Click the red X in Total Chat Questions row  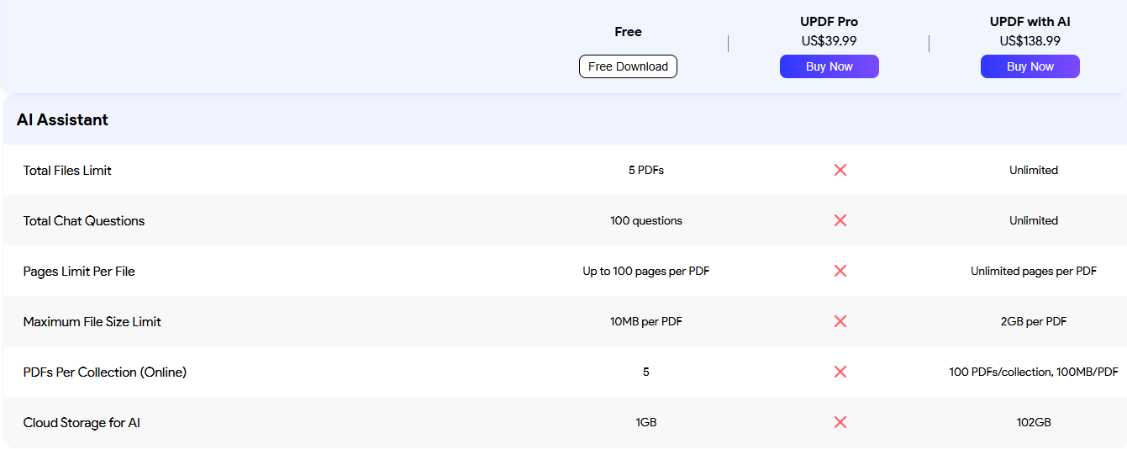840,220
